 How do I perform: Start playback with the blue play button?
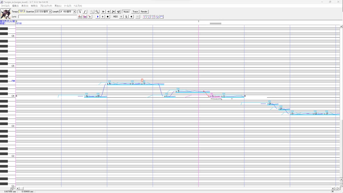click(x=98, y=17)
